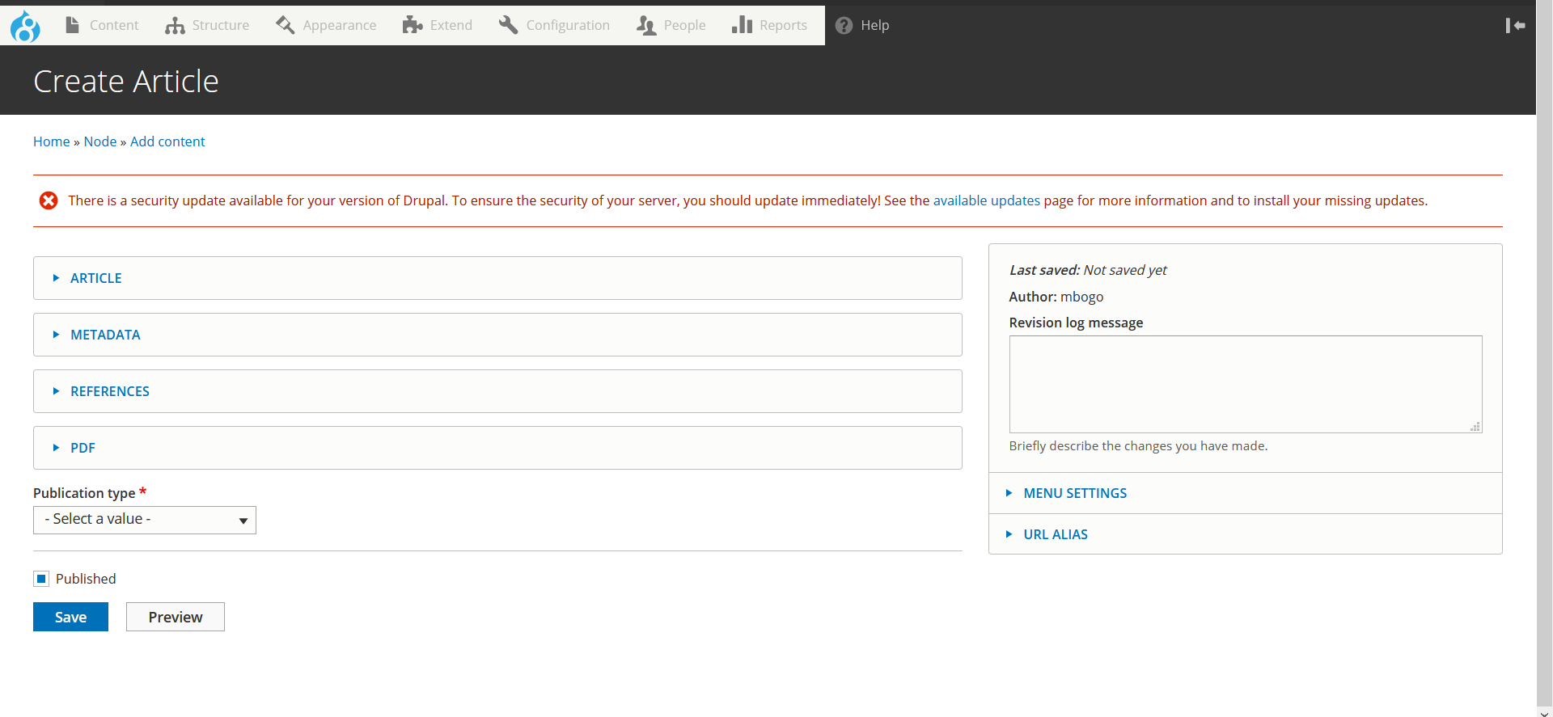
Task: Expand the METADATA section
Action: pyautogui.click(x=105, y=335)
